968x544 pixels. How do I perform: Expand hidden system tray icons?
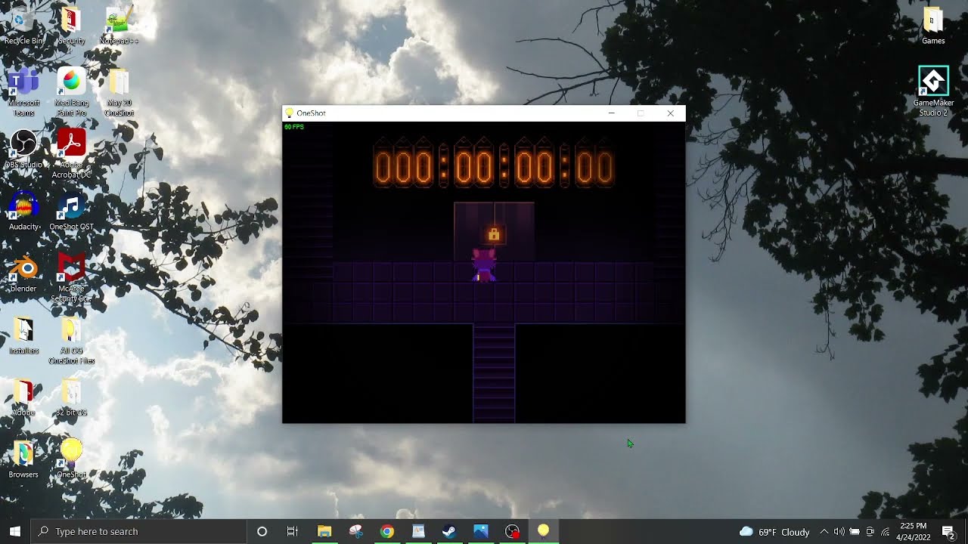[x=824, y=531]
